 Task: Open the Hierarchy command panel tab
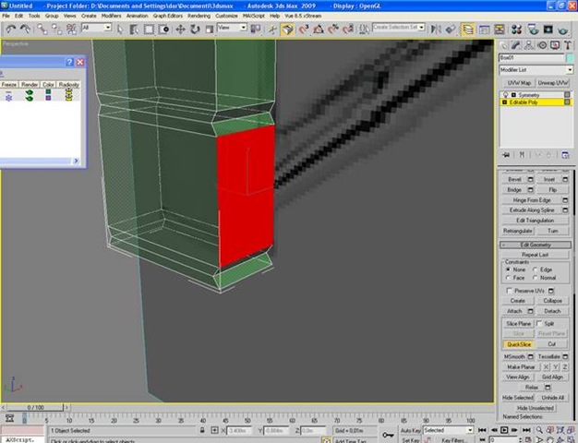(527, 43)
